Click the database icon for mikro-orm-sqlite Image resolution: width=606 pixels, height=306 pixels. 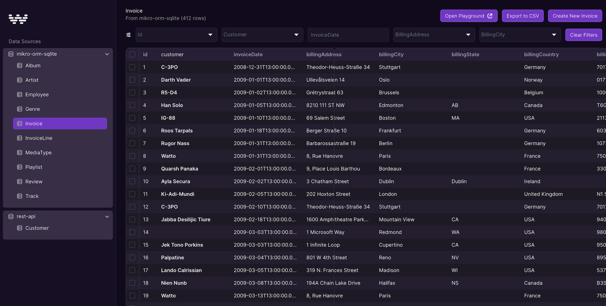(11, 54)
